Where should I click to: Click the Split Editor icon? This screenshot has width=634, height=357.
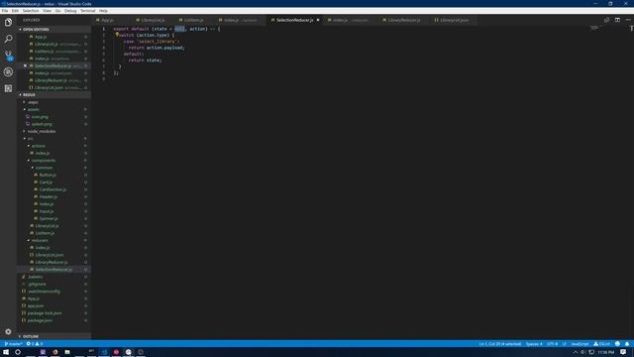coord(617,20)
